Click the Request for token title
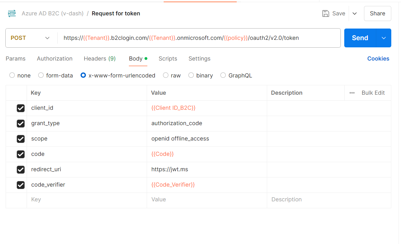Image resolution: width=401 pixels, height=244 pixels. coord(116,13)
